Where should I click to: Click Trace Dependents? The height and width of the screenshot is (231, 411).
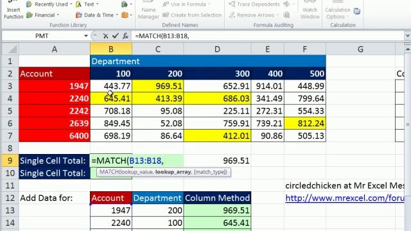pyautogui.click(x=254, y=4)
